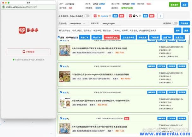192x137 pixels.
Task: Click the 下载发票 toolbar button
Action: coord(155,37)
